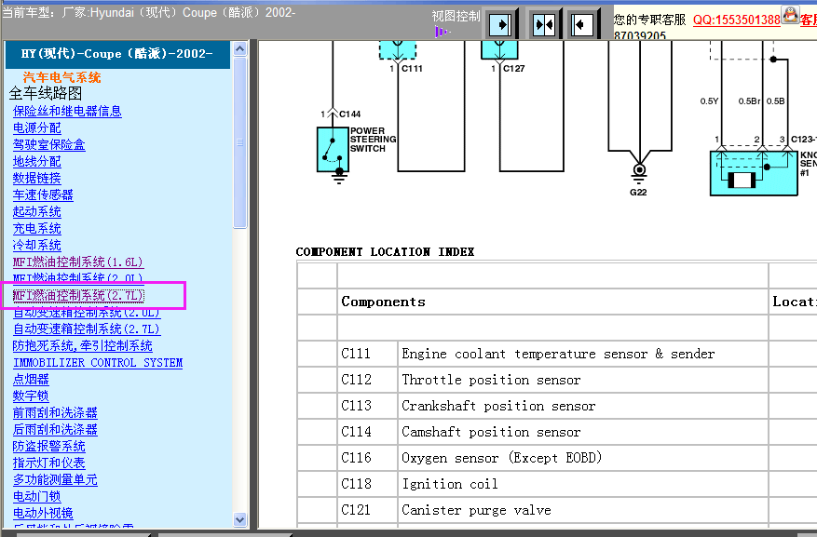Click the knock sensor component box
Viewport: 817px width, 537px height.
[754, 173]
